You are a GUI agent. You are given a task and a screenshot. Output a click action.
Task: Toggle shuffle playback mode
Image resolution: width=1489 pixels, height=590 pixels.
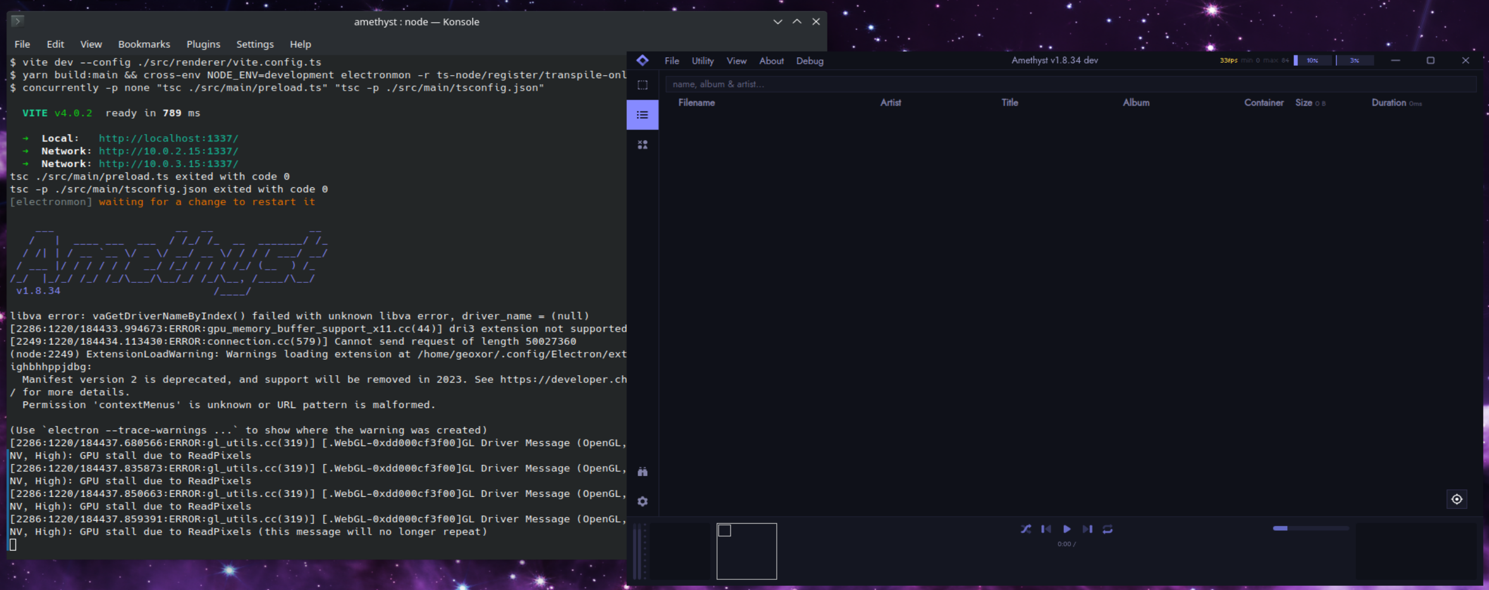coord(1026,529)
